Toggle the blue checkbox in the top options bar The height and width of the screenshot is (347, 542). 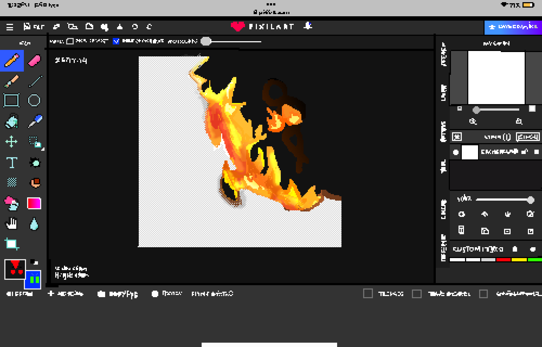click(x=117, y=41)
